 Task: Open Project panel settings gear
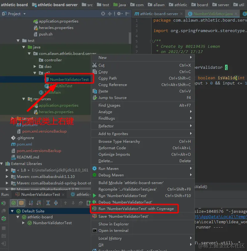pyautogui.click(x=119, y=14)
